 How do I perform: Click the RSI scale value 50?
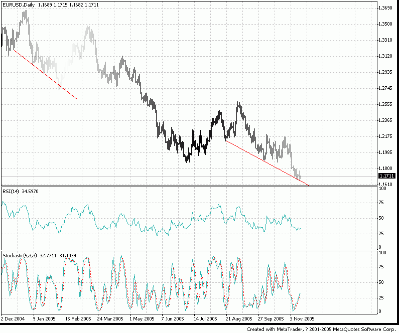click(381, 218)
